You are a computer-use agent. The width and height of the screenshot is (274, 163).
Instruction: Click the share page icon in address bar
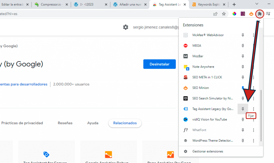215,14
